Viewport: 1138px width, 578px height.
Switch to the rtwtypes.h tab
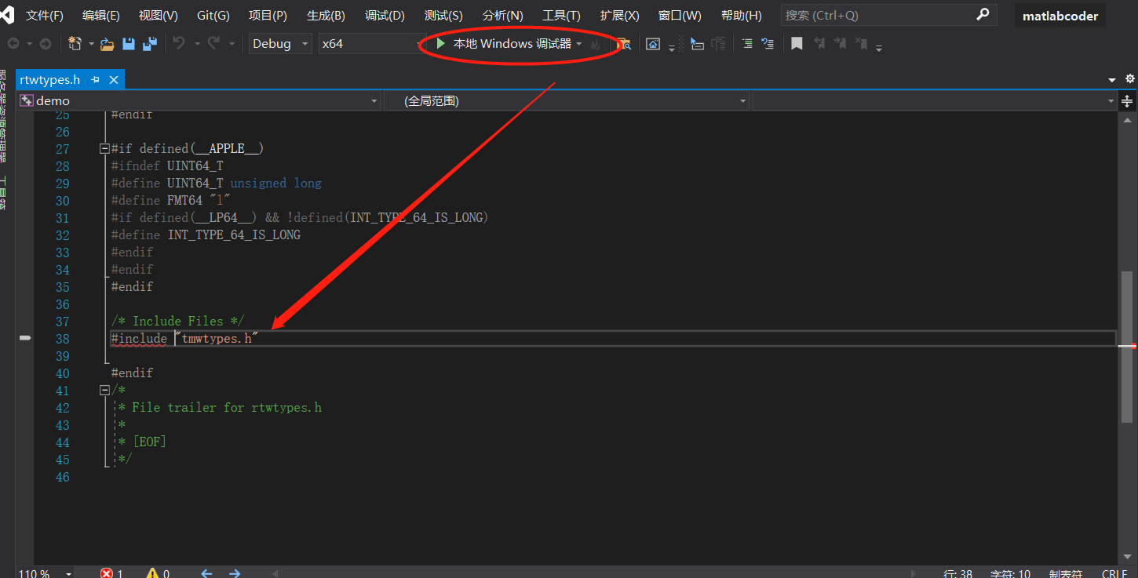point(49,79)
